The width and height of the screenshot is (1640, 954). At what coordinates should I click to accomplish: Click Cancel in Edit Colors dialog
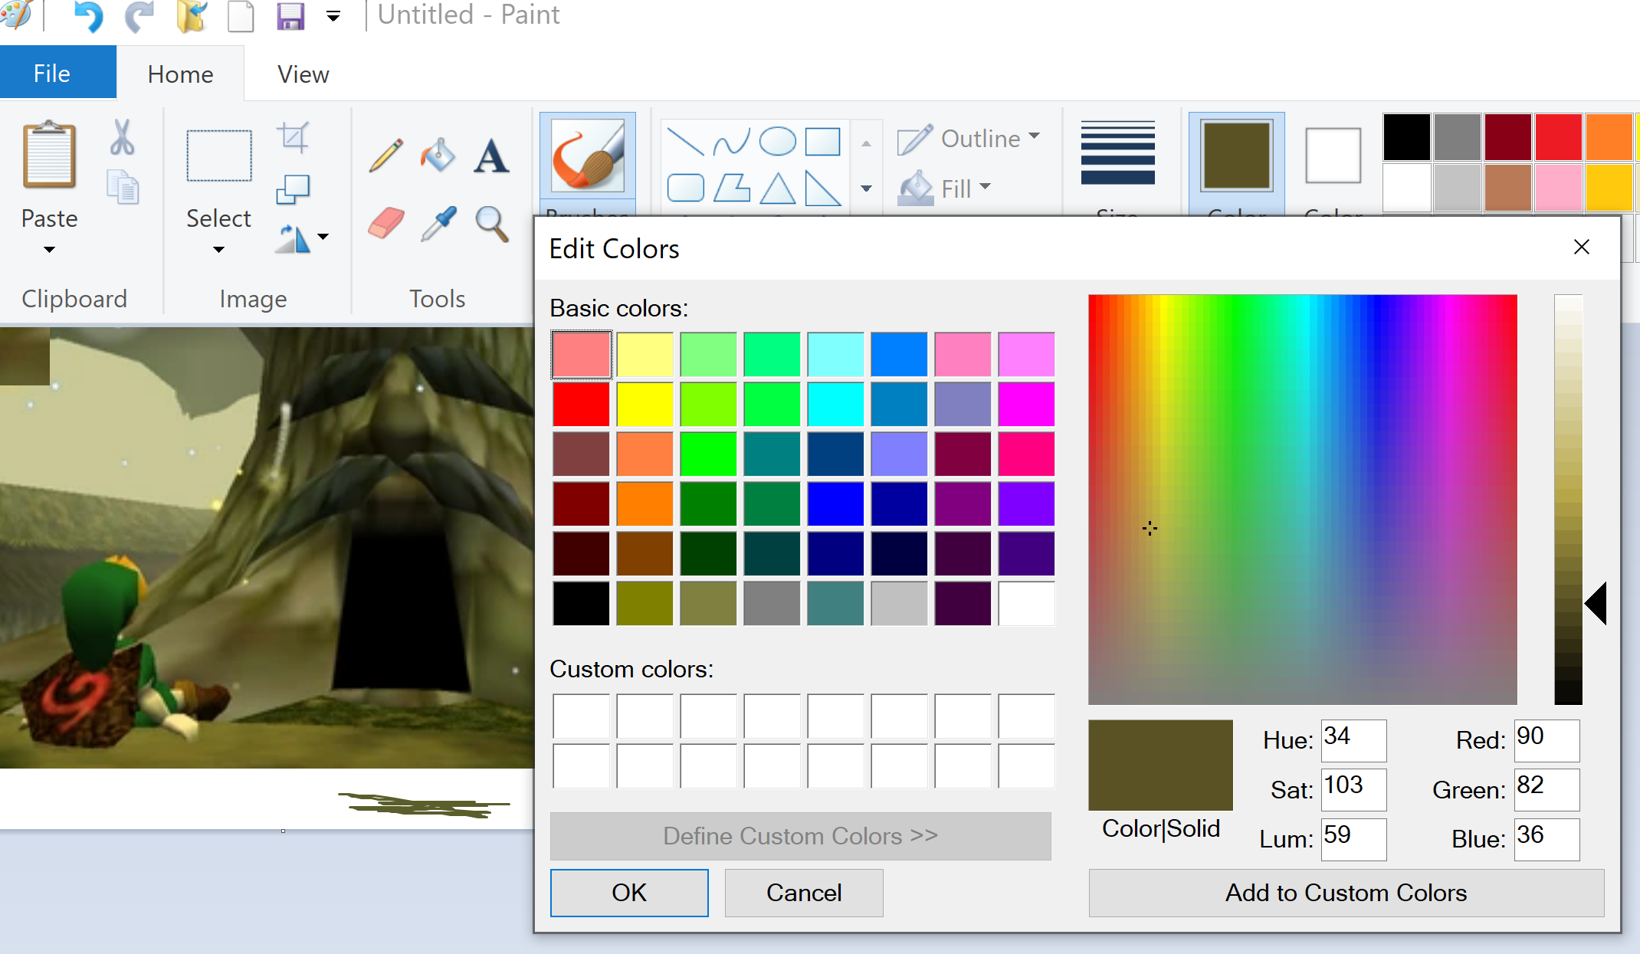pos(804,893)
